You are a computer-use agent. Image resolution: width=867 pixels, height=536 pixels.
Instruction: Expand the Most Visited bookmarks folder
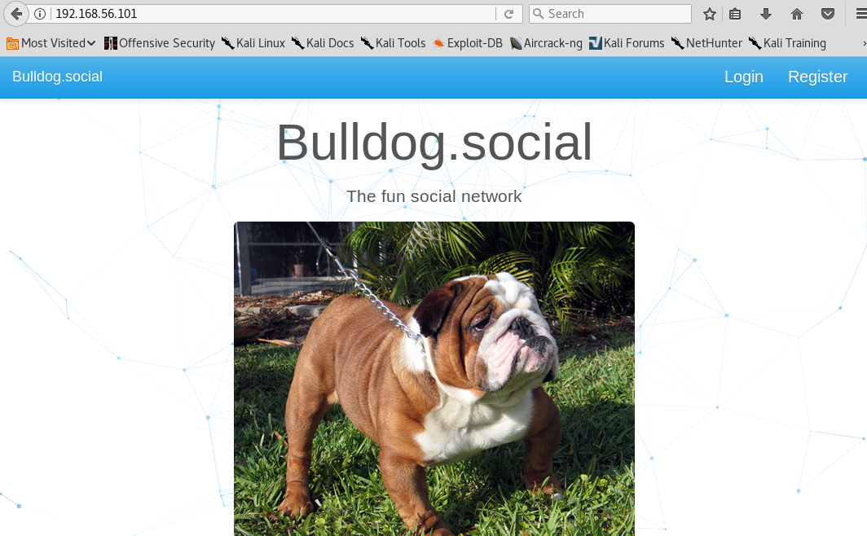pyautogui.click(x=51, y=42)
